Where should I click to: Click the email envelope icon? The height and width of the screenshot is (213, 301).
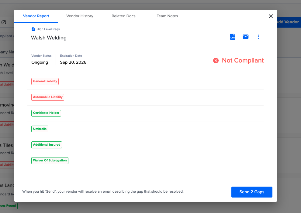pyautogui.click(x=246, y=37)
